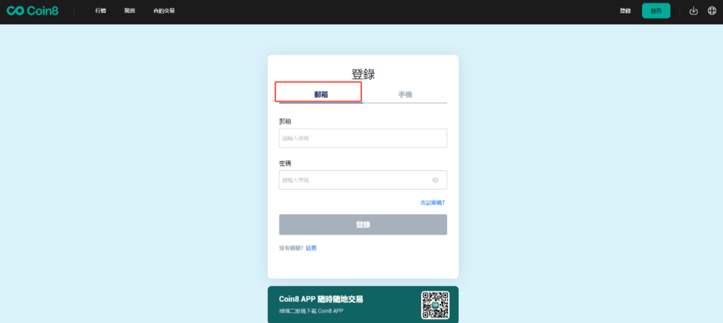Image resolution: width=723 pixels, height=323 pixels.
Task: Click the 密碼 field label
Action: tap(285, 163)
